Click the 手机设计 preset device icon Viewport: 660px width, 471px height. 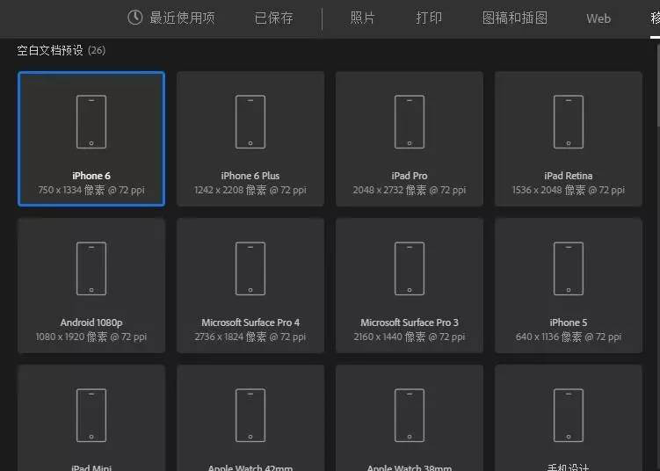coord(569,415)
